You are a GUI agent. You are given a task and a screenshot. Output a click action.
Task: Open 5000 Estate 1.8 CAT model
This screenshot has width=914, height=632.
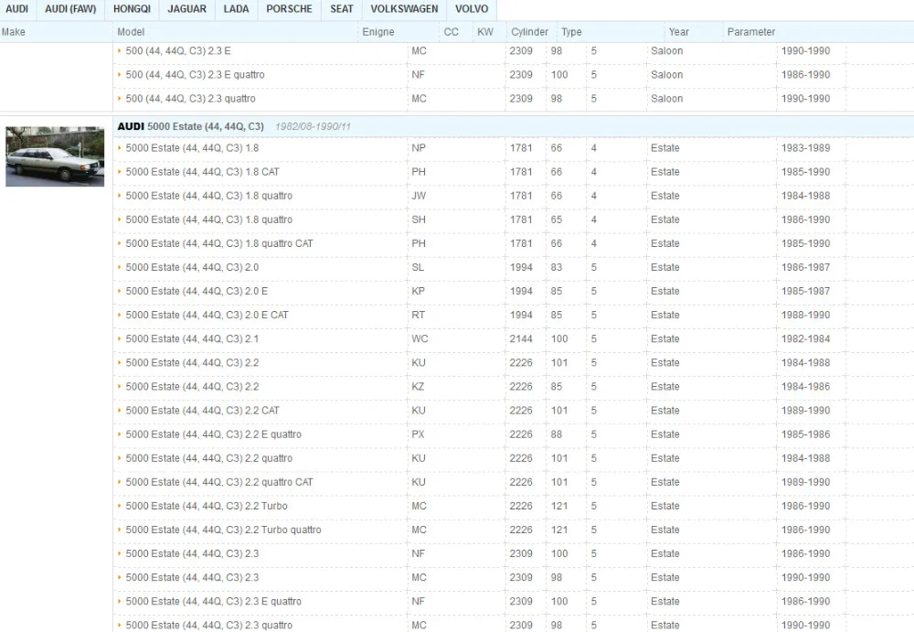tap(202, 172)
